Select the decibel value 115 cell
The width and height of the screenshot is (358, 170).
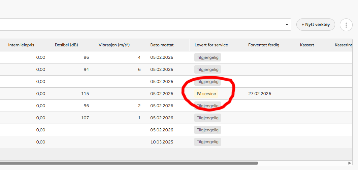[85, 94]
